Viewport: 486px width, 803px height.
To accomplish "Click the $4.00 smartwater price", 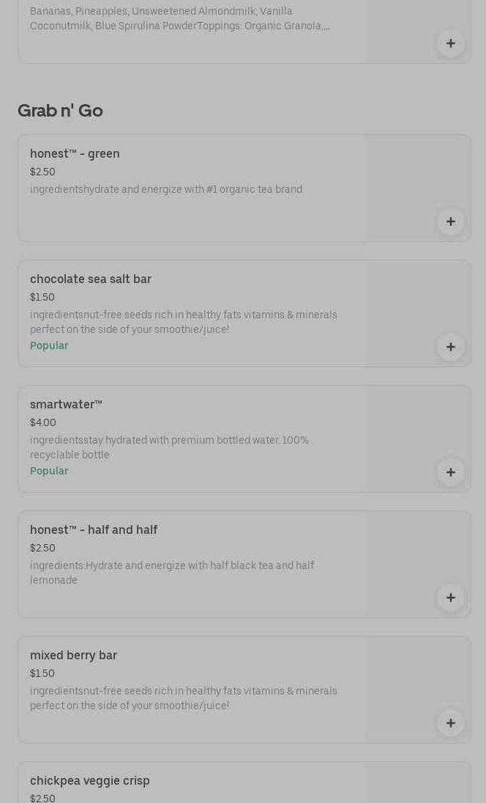I will click(x=43, y=423).
